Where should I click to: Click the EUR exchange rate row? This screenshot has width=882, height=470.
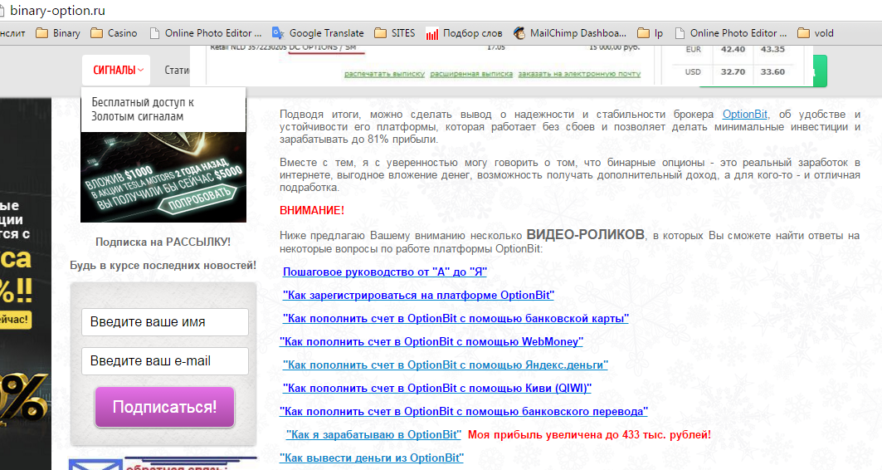(x=734, y=50)
